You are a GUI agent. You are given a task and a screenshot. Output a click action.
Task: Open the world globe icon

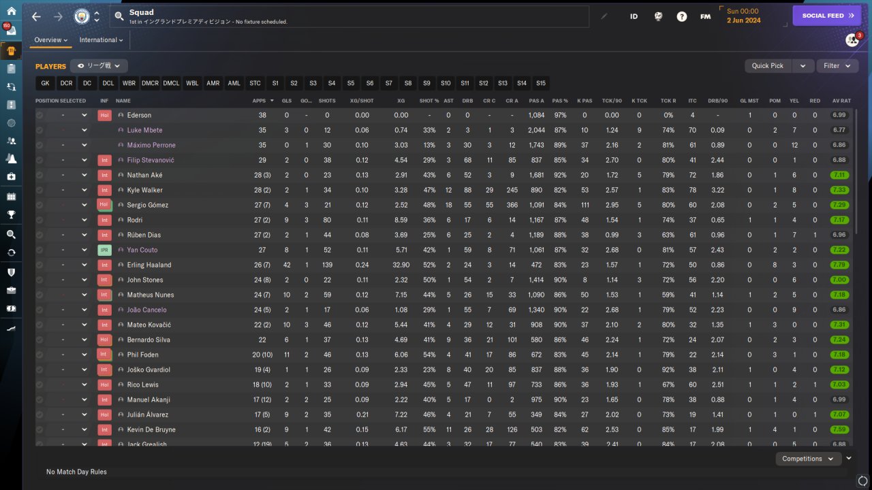(658, 16)
